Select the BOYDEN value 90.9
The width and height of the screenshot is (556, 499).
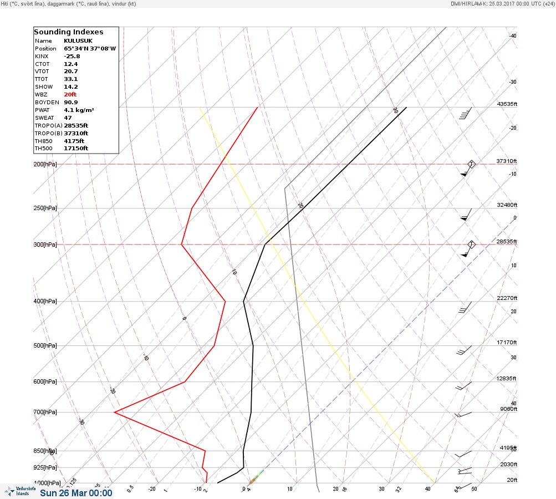pyautogui.click(x=70, y=103)
